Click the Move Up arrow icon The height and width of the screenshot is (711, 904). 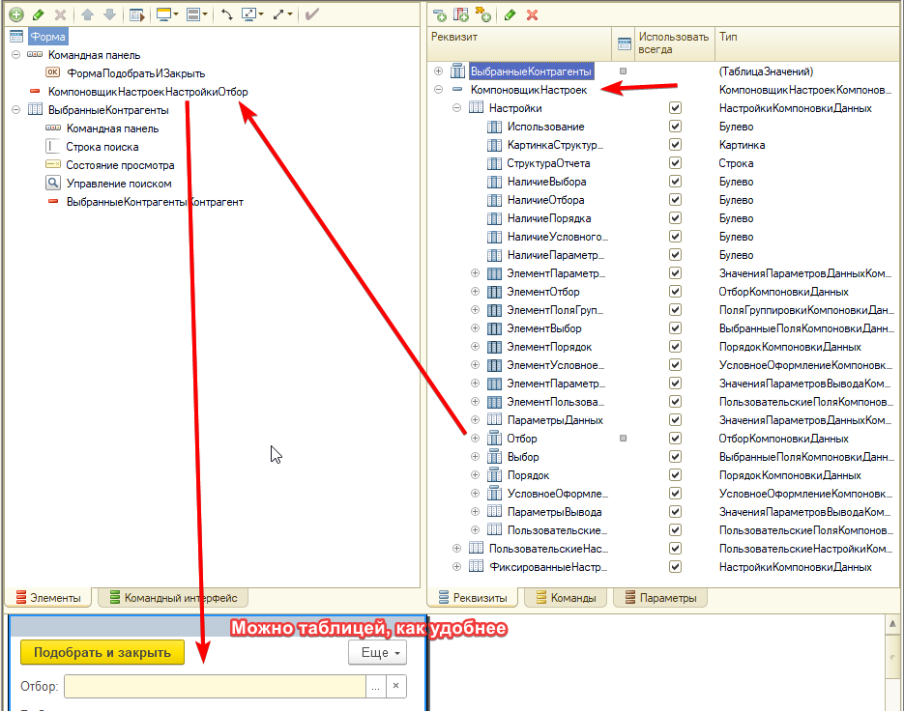tap(87, 15)
